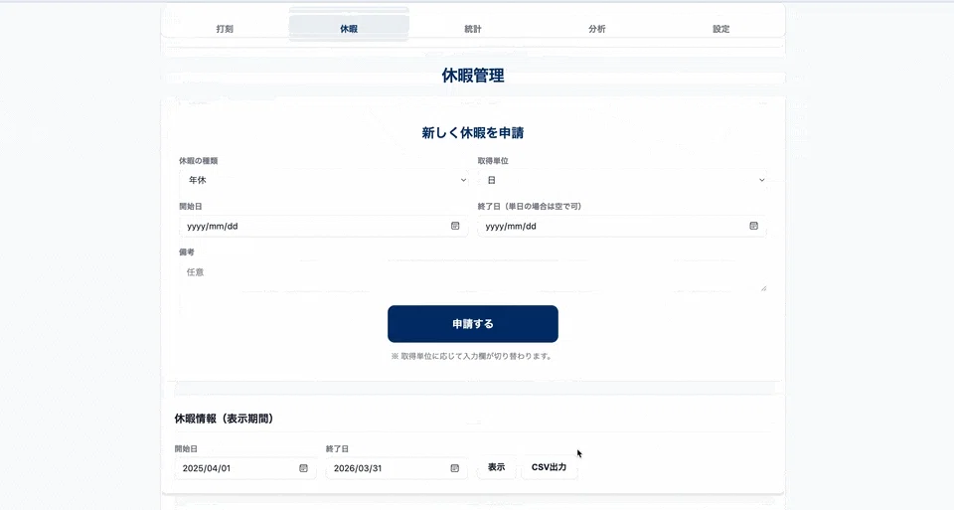The image size is (954, 510).
Task: Click the 表示 button
Action: click(497, 467)
